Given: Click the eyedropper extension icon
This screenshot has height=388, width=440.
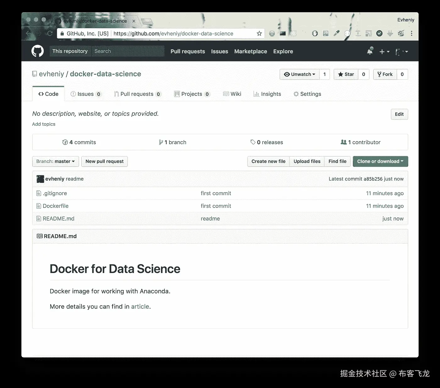Looking at the screenshot, I should (x=336, y=33).
